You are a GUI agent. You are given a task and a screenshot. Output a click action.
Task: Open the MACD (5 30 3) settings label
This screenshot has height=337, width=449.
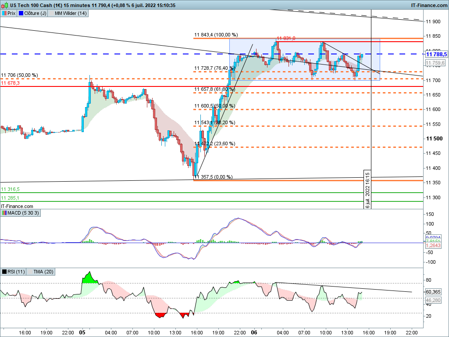click(x=23, y=213)
